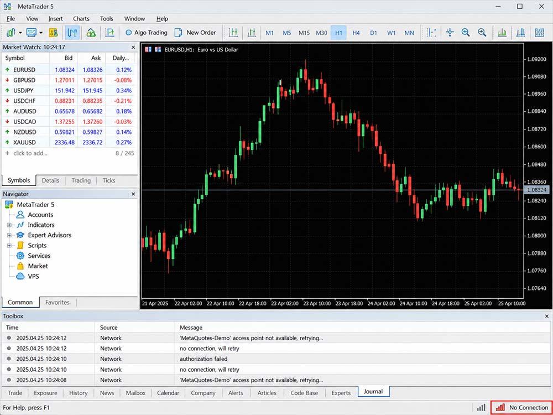553x415 pixels.
Task: Expand the Scripts tree node
Action: [9, 246]
